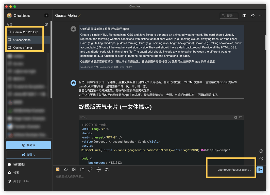The width and height of the screenshot is (270, 195).
Task: Edit the Quasar Alpha title with the pencil icon
Action: coord(79,16)
